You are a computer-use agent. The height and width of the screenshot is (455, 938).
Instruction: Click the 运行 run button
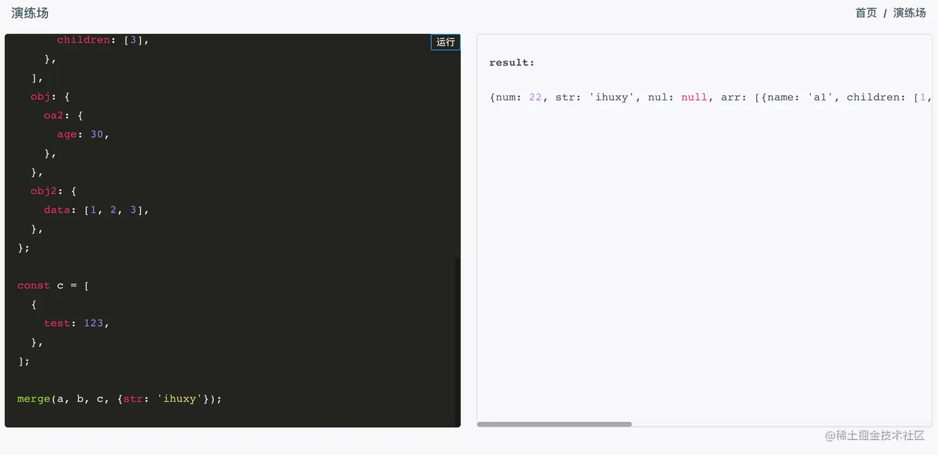(x=445, y=42)
